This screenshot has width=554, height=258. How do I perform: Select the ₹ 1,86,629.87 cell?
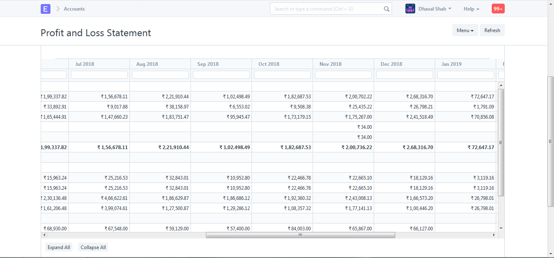(x=160, y=198)
